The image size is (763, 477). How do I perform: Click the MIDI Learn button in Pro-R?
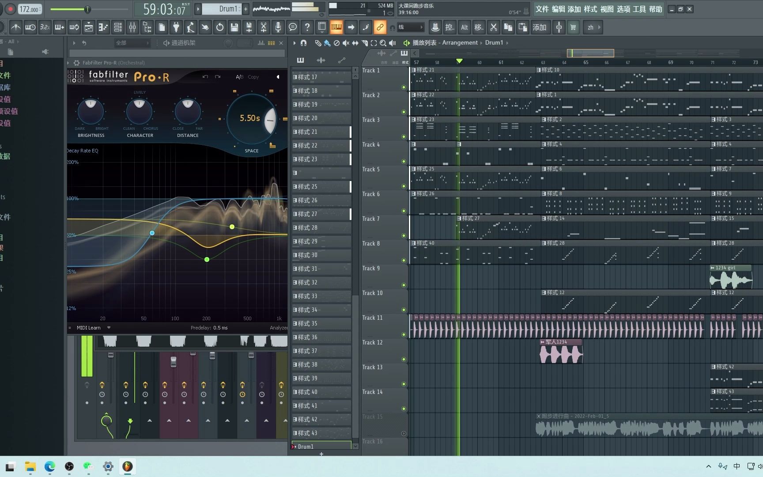(88, 328)
